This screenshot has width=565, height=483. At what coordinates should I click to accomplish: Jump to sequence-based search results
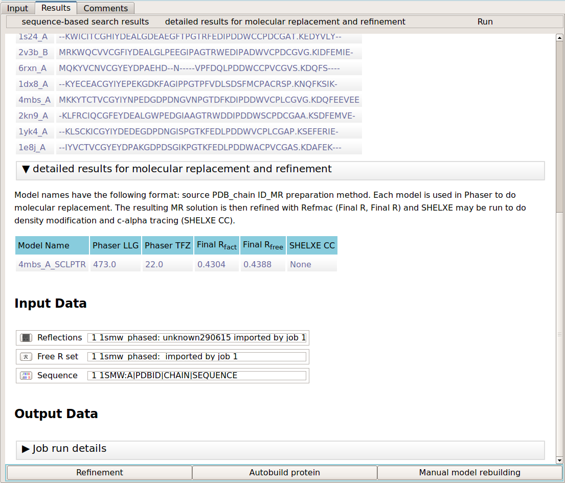85,22
